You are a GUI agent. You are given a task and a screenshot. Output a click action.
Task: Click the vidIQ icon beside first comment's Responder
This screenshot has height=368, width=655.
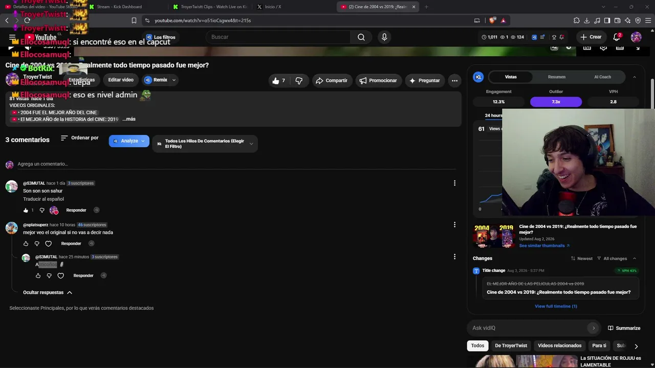[x=96, y=210]
